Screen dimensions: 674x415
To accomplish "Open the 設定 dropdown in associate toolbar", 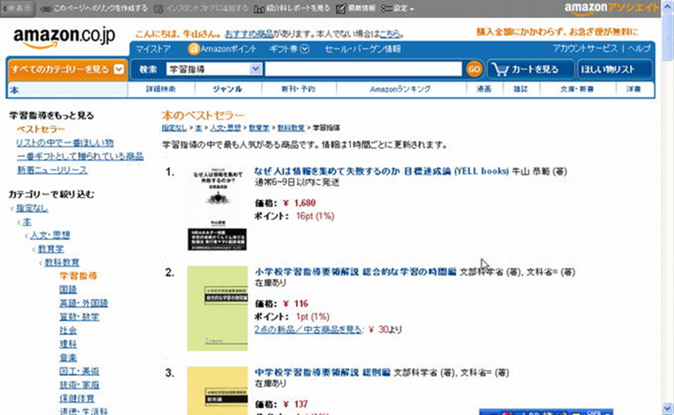I will click(398, 8).
